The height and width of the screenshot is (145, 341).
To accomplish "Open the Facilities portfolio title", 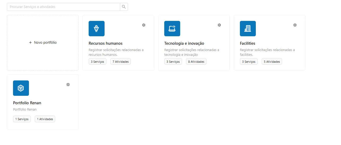I will (248, 43).
